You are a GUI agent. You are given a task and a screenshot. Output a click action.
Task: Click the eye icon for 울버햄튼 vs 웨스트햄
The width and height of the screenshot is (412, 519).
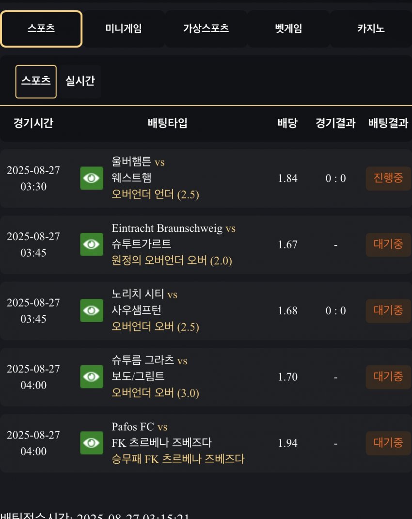coord(92,178)
